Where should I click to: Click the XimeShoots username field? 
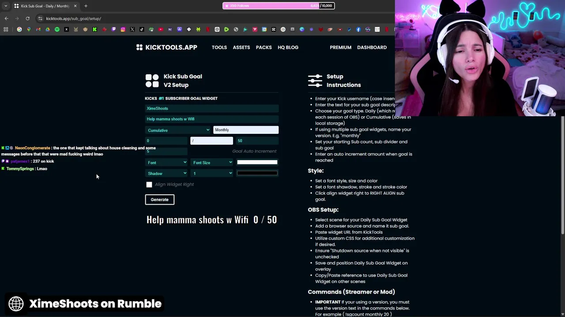[x=212, y=108]
